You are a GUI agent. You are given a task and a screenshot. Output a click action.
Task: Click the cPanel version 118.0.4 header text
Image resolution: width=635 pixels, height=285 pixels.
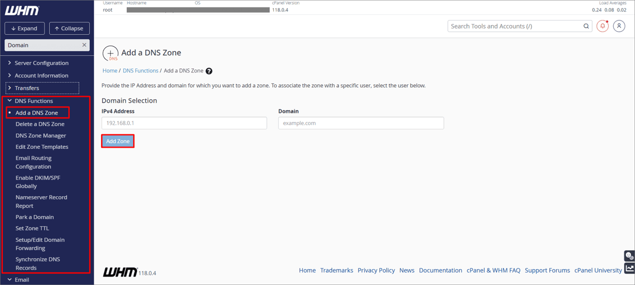tap(280, 10)
